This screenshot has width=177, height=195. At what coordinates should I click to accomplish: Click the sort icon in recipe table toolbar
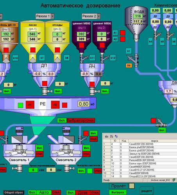coord(112,136)
